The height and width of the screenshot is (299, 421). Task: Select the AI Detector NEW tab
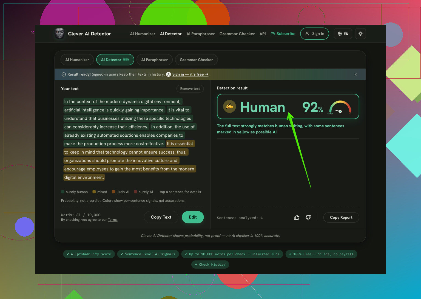click(x=115, y=60)
